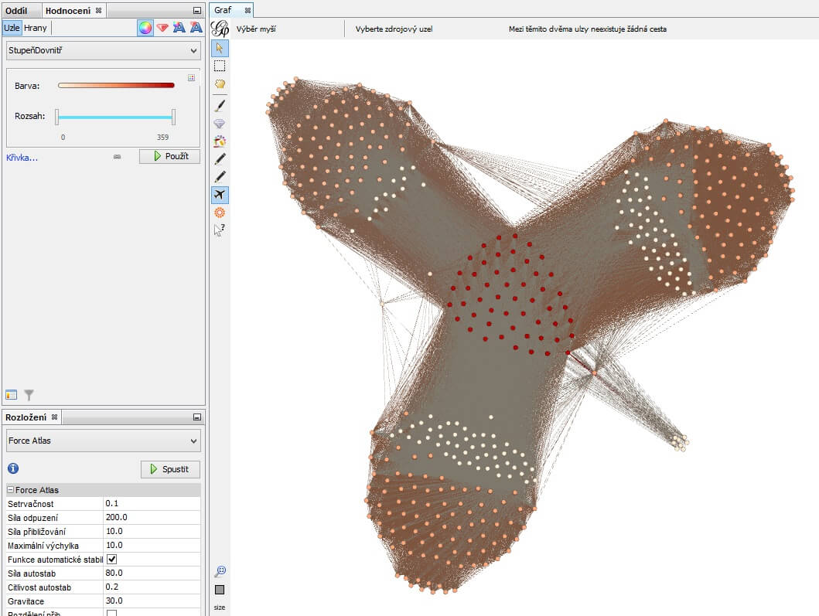
Task: Open the gradient palette options icon
Action: [x=191, y=78]
